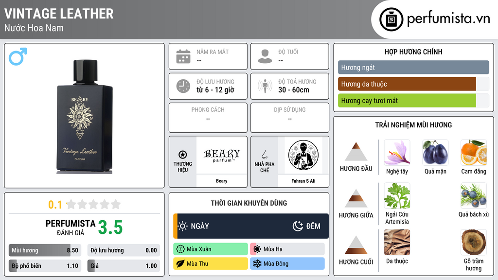Click the Ngày day label

click(x=200, y=226)
